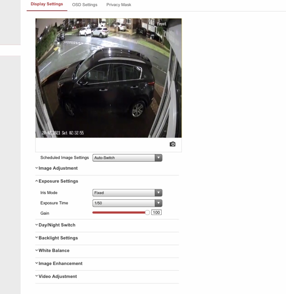
Task: Click the Front camera name overlay
Action: click(162, 24)
